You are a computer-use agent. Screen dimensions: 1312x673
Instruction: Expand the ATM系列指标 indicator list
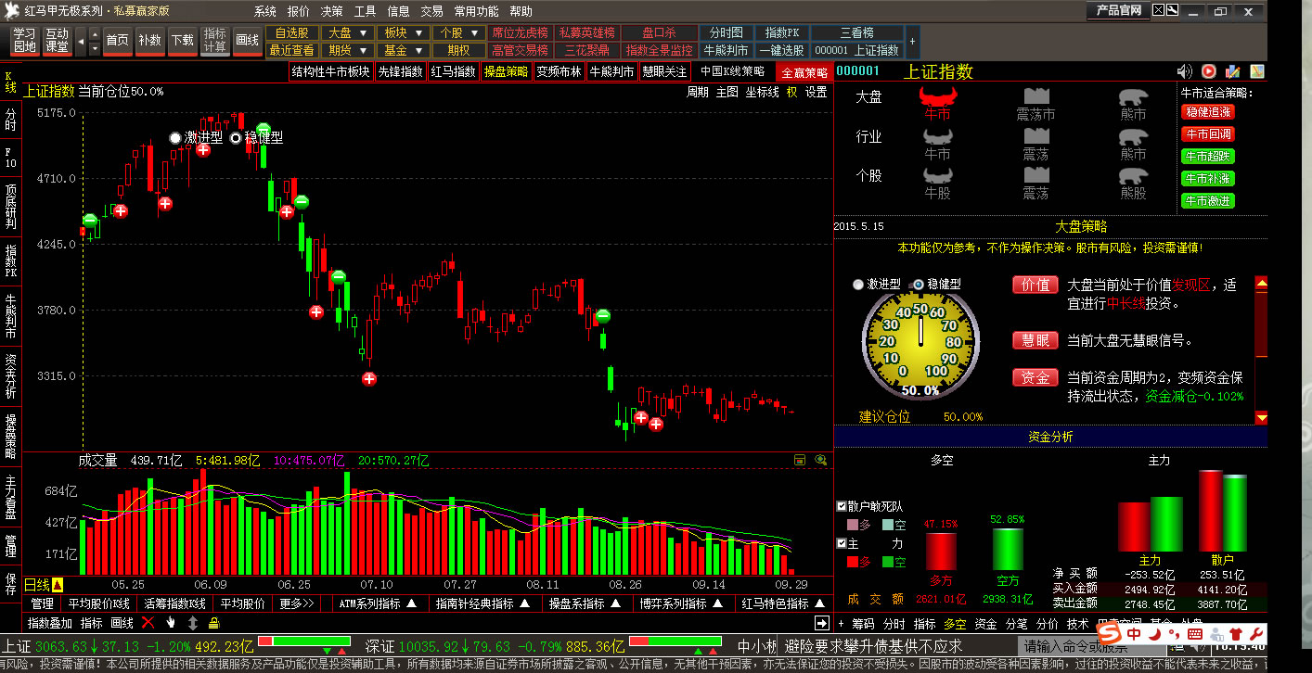377,603
